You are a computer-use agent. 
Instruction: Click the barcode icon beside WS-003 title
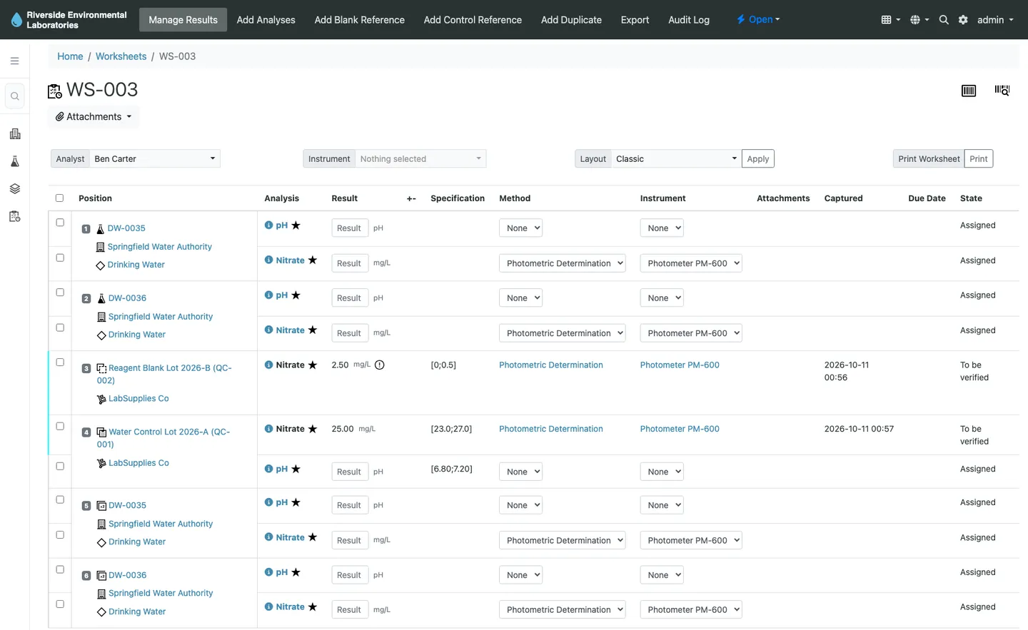[x=969, y=91]
